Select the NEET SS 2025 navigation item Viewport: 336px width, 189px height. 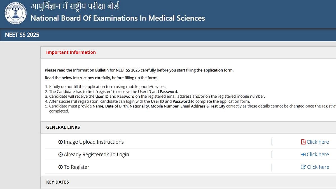pyautogui.click(x=22, y=35)
